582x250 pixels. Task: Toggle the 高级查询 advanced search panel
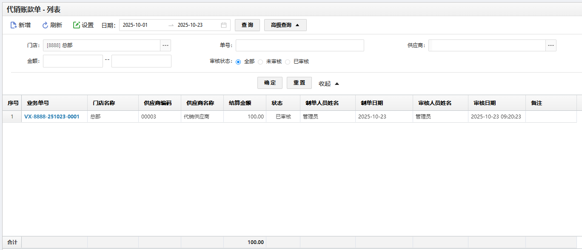[x=285, y=25]
